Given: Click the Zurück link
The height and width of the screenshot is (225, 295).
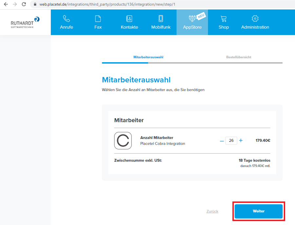Looking at the screenshot, I should point(212,211).
